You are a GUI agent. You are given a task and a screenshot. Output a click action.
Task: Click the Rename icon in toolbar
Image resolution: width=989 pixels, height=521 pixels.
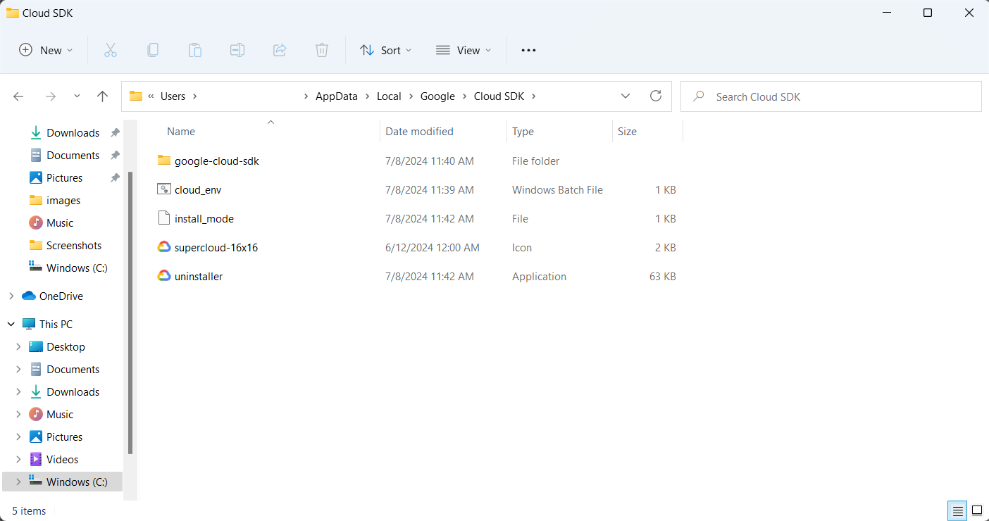coord(237,50)
